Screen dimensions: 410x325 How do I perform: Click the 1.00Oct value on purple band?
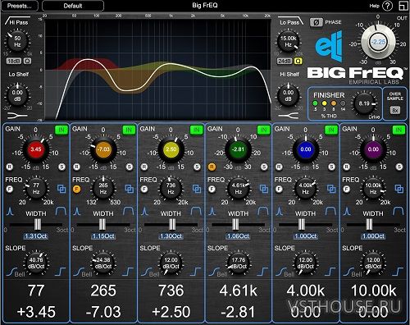point(373,236)
